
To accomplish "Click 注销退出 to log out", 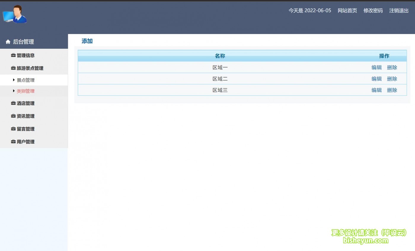I will [x=399, y=11].
